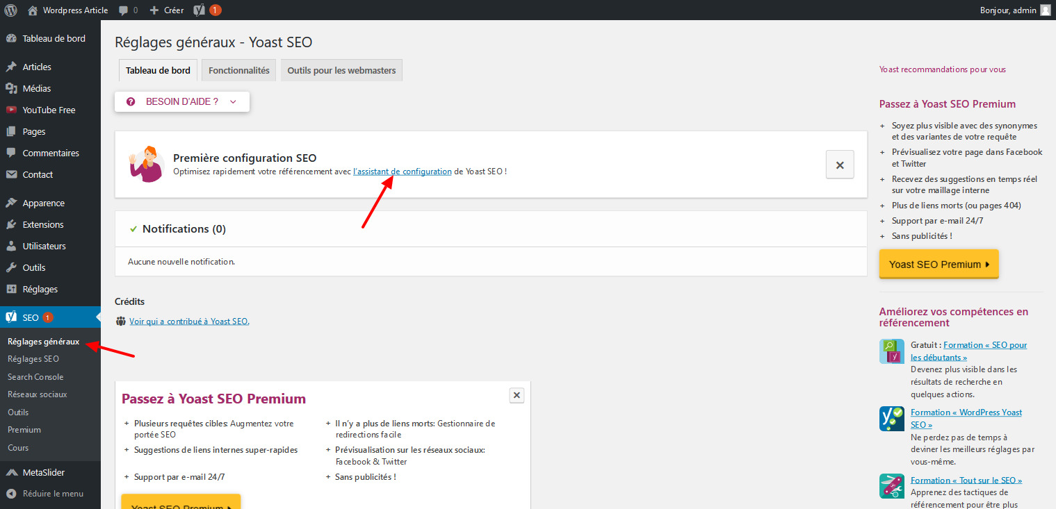Open Contact menu in sidebar

[50, 174]
